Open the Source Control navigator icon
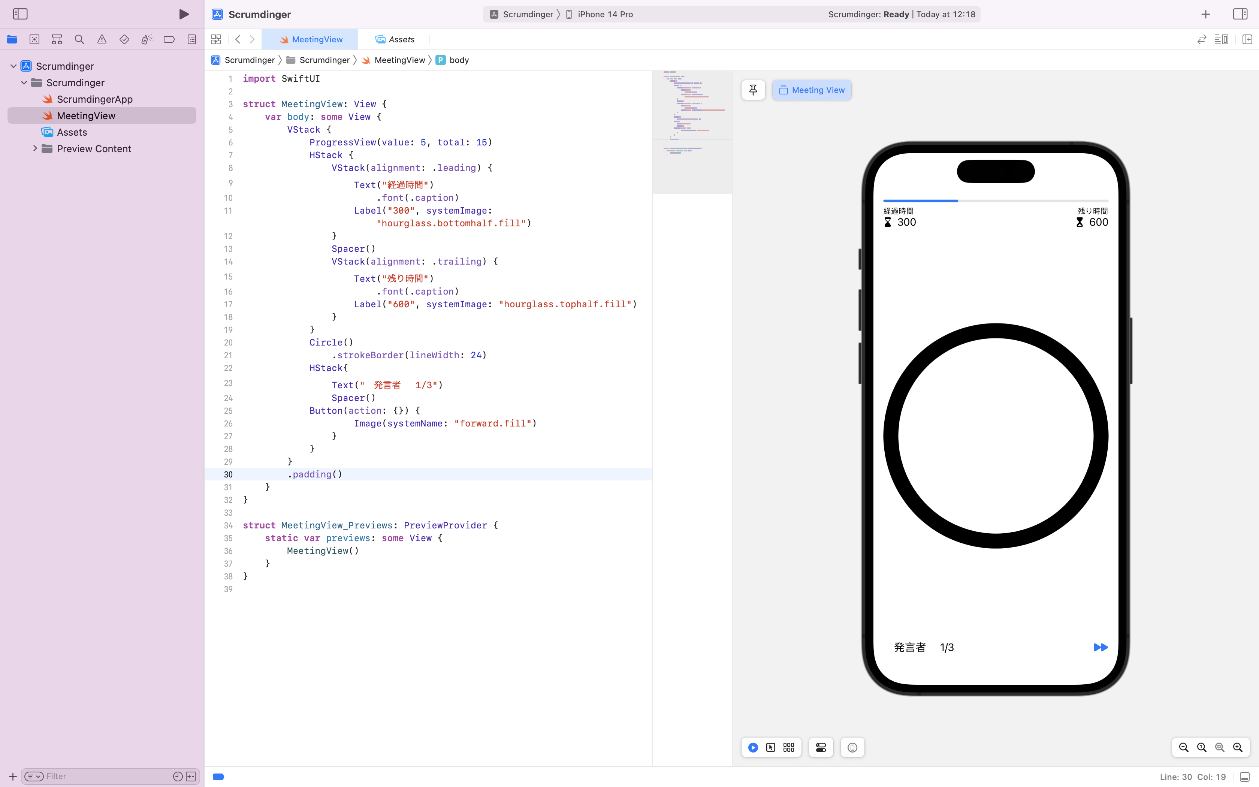The height and width of the screenshot is (787, 1259). [x=34, y=40]
